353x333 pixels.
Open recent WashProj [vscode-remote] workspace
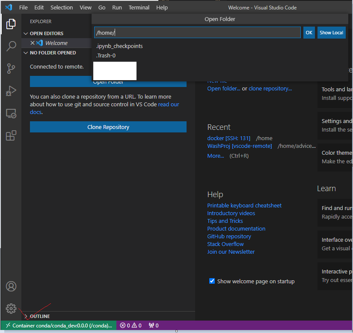(x=240, y=146)
